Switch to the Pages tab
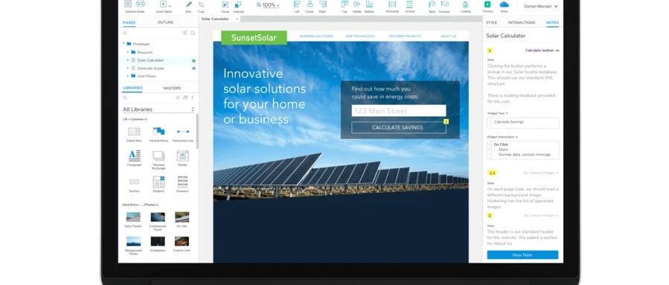This screenshot has width=669, height=285. (129, 22)
